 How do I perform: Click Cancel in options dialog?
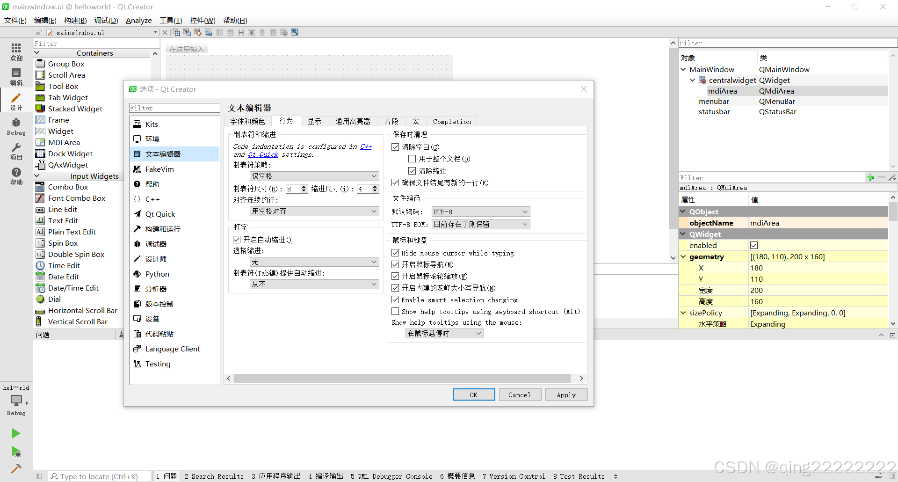pos(520,394)
